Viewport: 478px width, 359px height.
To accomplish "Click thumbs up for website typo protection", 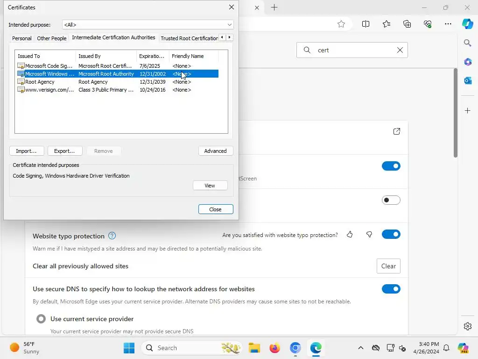I will (350, 235).
